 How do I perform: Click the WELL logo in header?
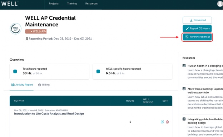10,4
